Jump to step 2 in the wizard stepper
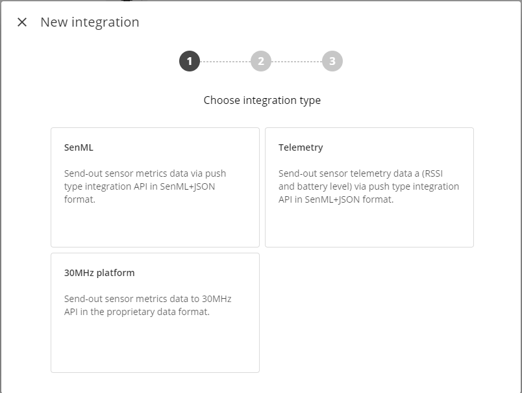Viewport: 522px width, 393px height. tap(261, 61)
